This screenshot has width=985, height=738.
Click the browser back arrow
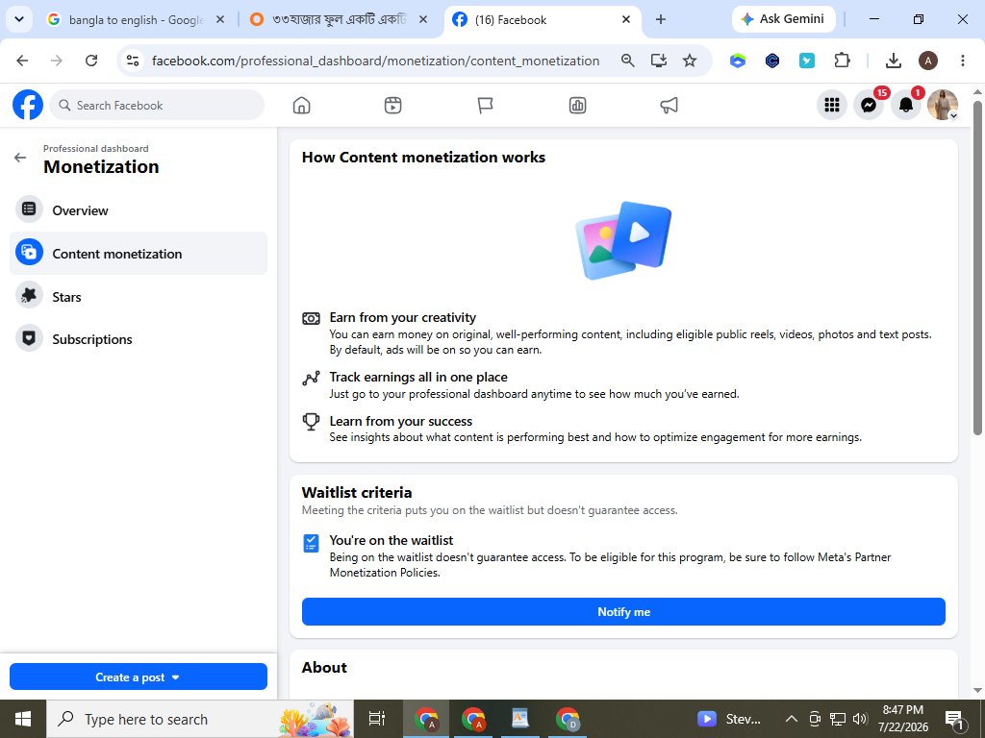[22, 61]
